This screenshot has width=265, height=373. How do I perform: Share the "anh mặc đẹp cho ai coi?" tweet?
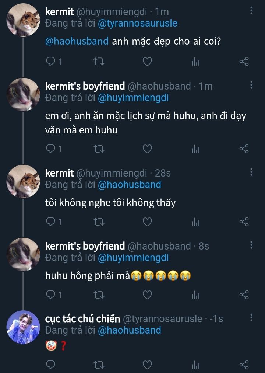244,62
